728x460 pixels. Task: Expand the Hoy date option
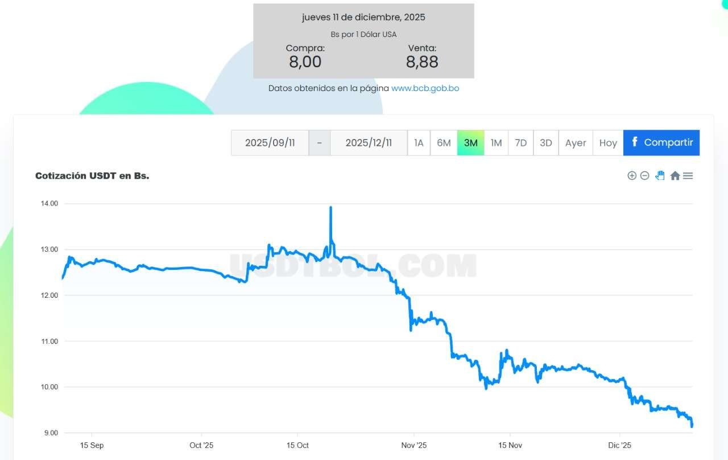coord(607,143)
